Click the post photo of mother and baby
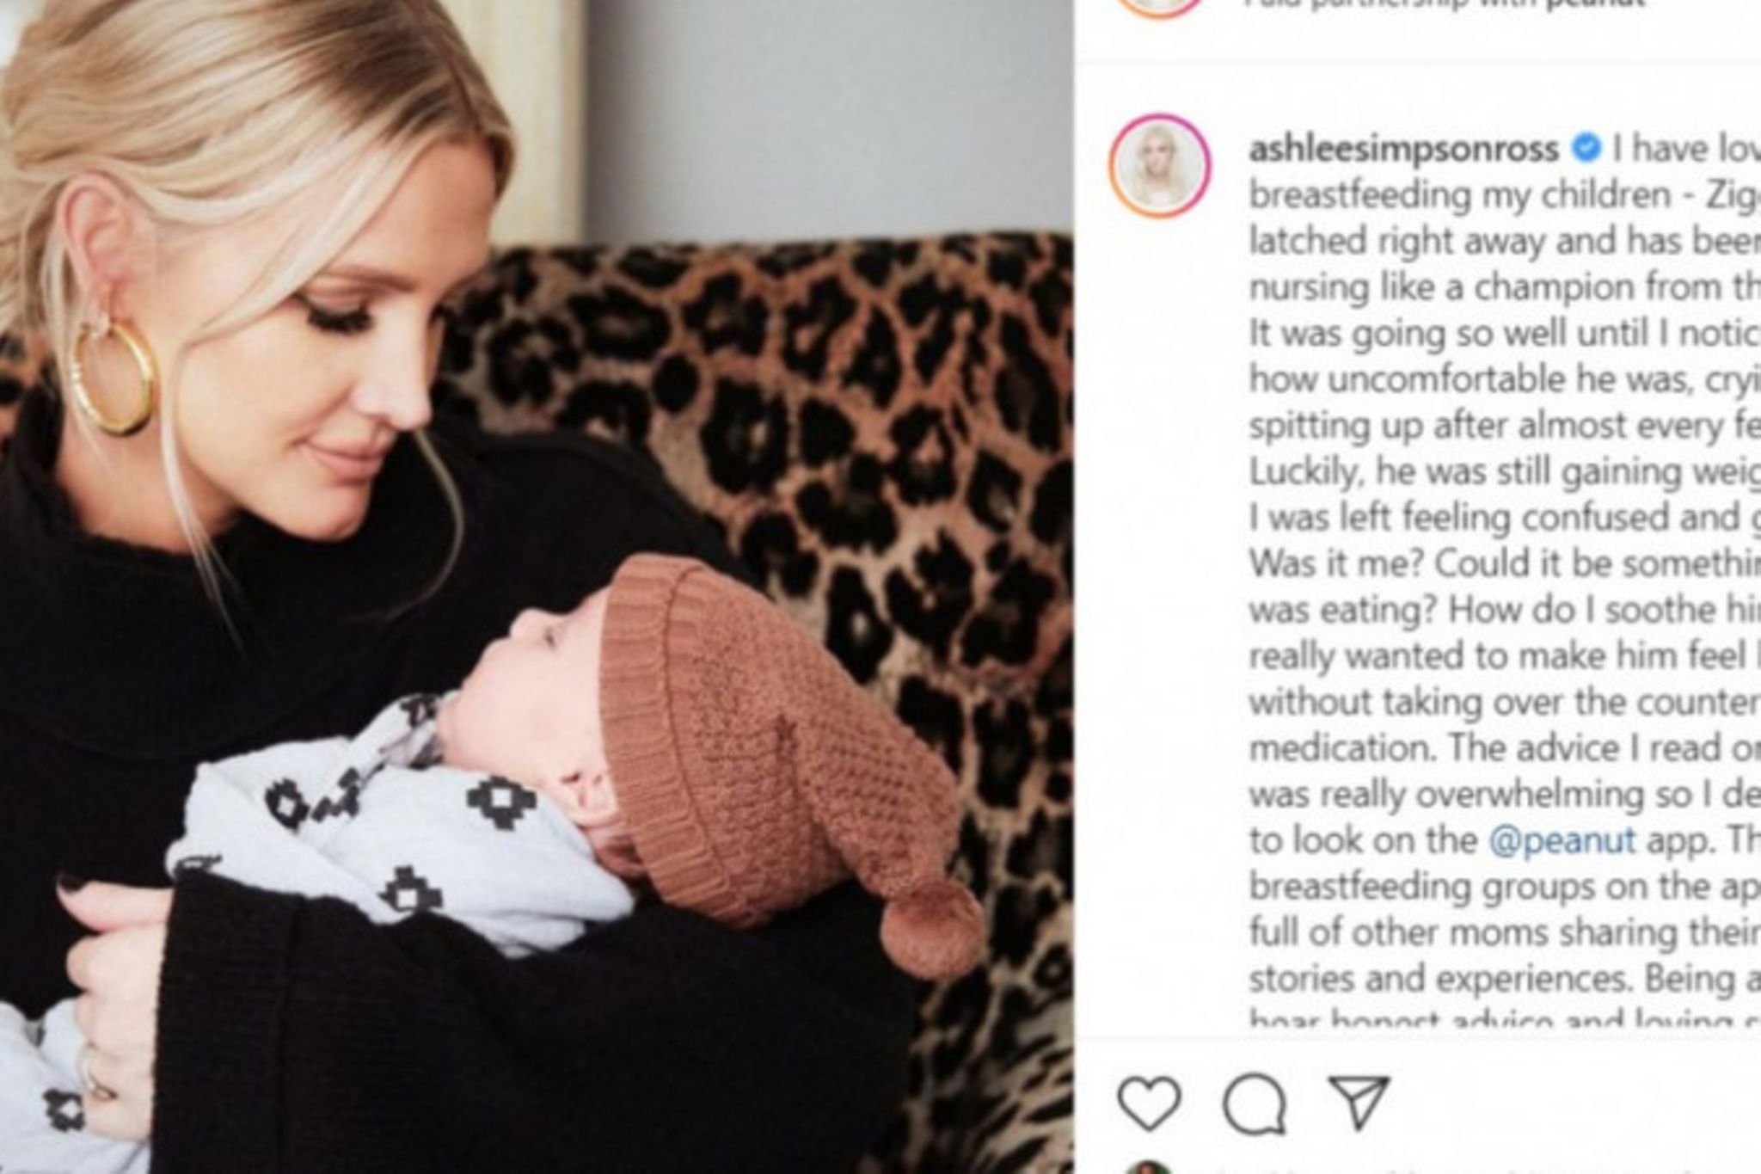 [537, 587]
